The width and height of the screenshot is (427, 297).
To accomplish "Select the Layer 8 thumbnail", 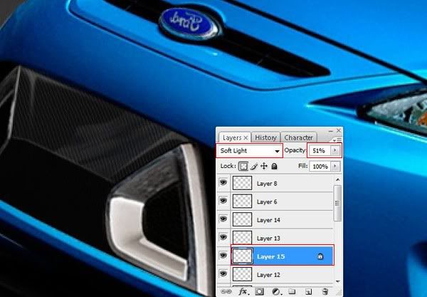I will tap(242, 183).
